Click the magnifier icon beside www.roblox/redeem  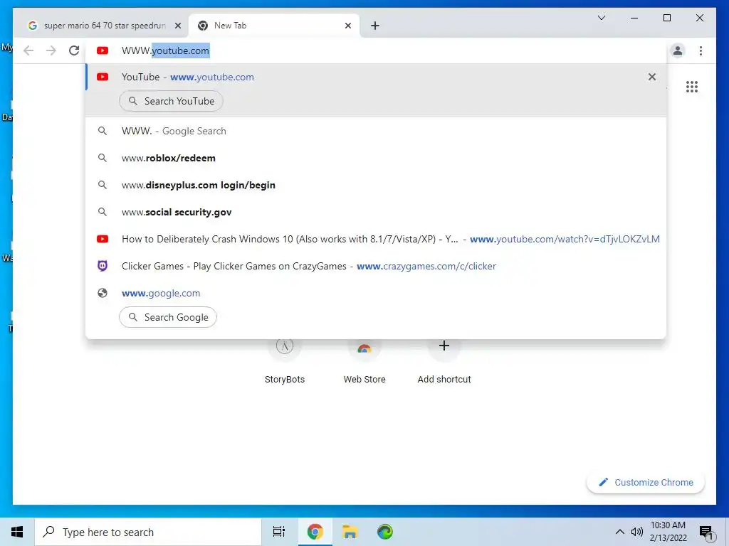103,158
